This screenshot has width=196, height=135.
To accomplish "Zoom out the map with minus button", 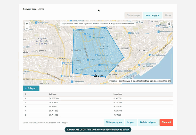I will pyautogui.click(x=27, y=28).
